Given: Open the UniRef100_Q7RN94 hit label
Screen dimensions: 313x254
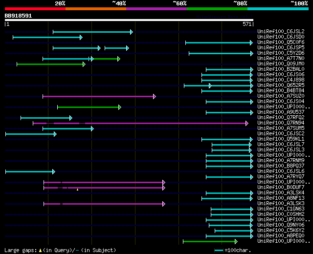Looking at the screenshot, I should click(281, 123).
